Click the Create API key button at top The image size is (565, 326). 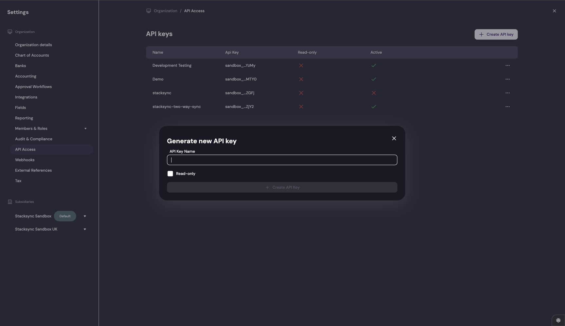[496, 34]
